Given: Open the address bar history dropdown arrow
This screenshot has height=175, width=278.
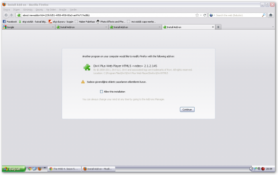Looking at the screenshot, I should coord(201,15).
